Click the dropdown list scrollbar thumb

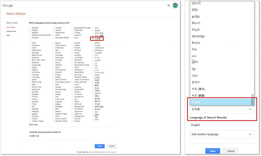point(253,100)
